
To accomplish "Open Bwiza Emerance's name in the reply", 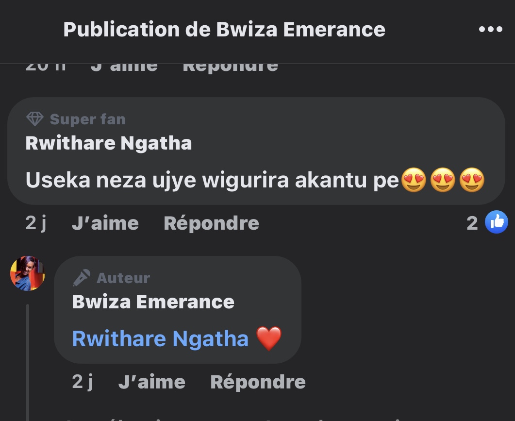I will click(153, 302).
